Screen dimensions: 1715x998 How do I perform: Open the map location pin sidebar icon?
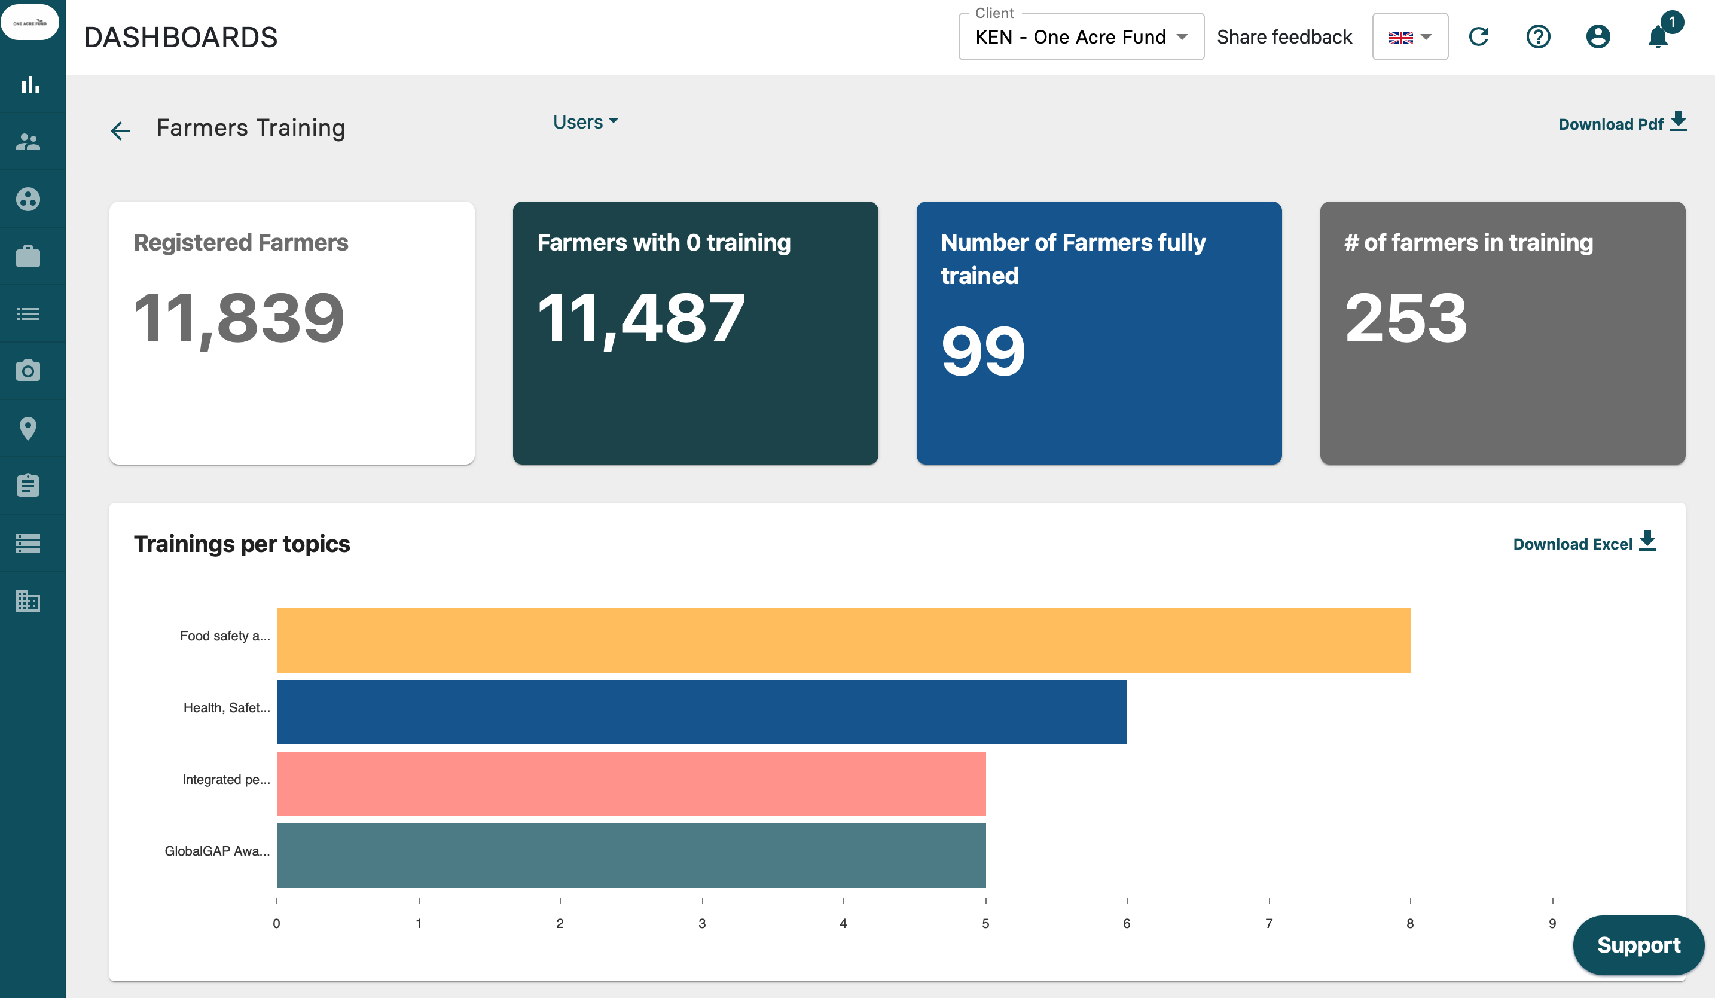coord(28,428)
